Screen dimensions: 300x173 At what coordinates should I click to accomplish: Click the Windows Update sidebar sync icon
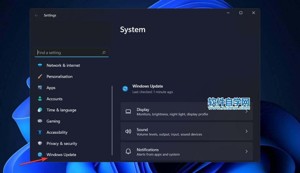point(40,155)
